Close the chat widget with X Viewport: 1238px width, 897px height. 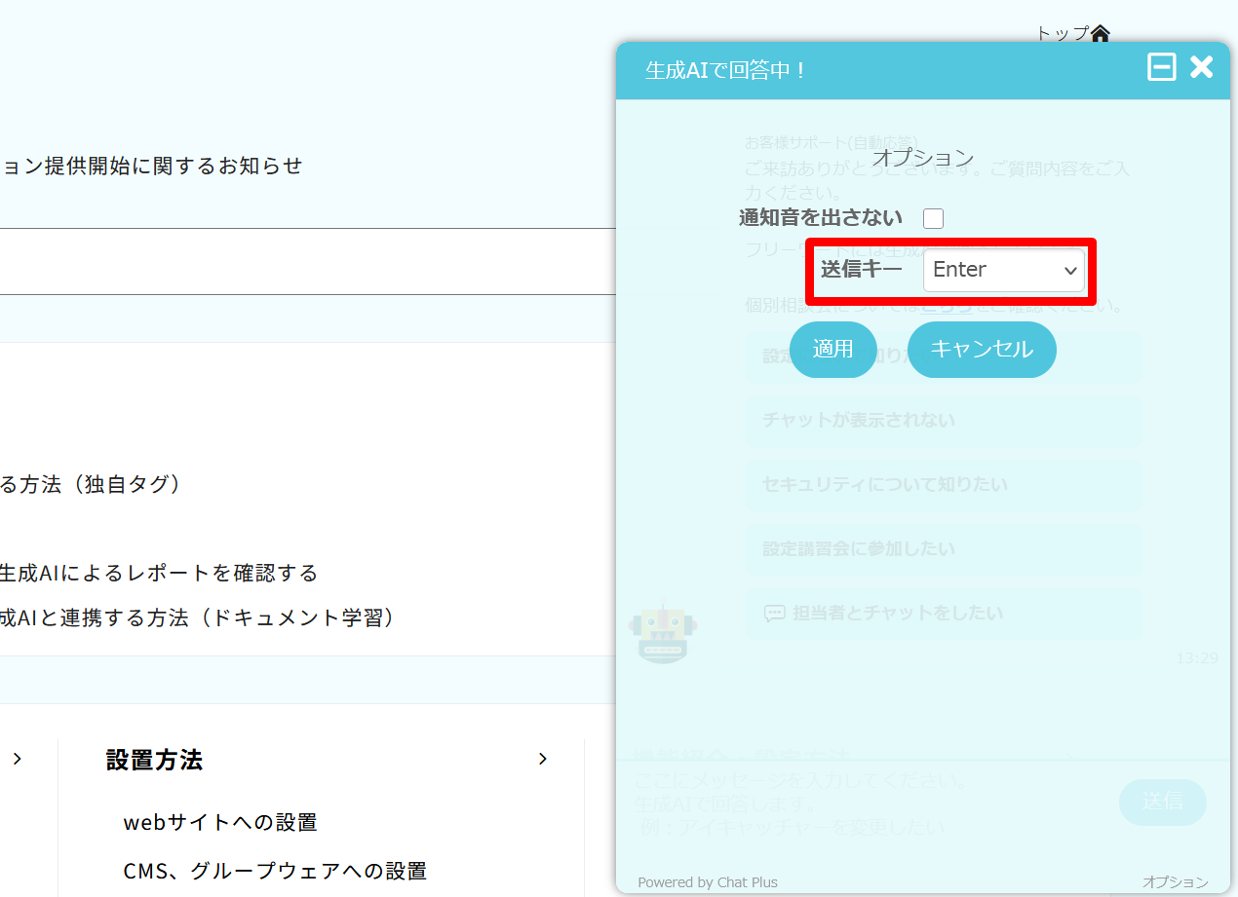point(1202,67)
